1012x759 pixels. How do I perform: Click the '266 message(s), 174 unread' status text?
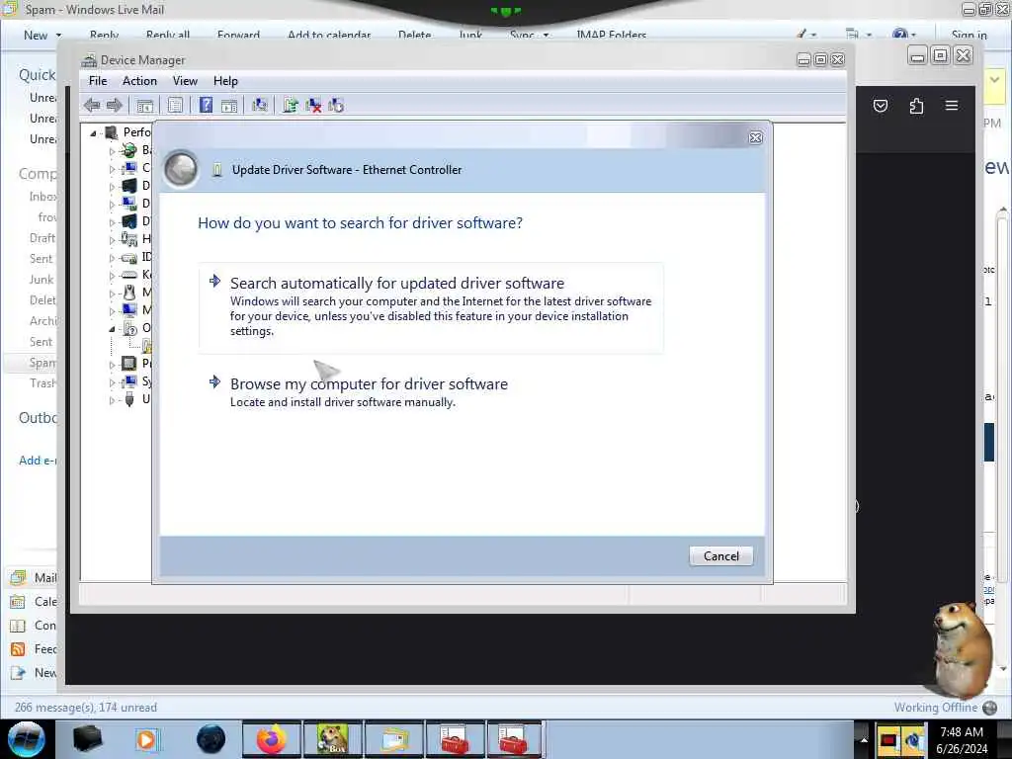(85, 708)
